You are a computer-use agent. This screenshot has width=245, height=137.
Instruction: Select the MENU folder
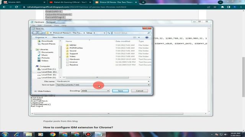[73, 45]
